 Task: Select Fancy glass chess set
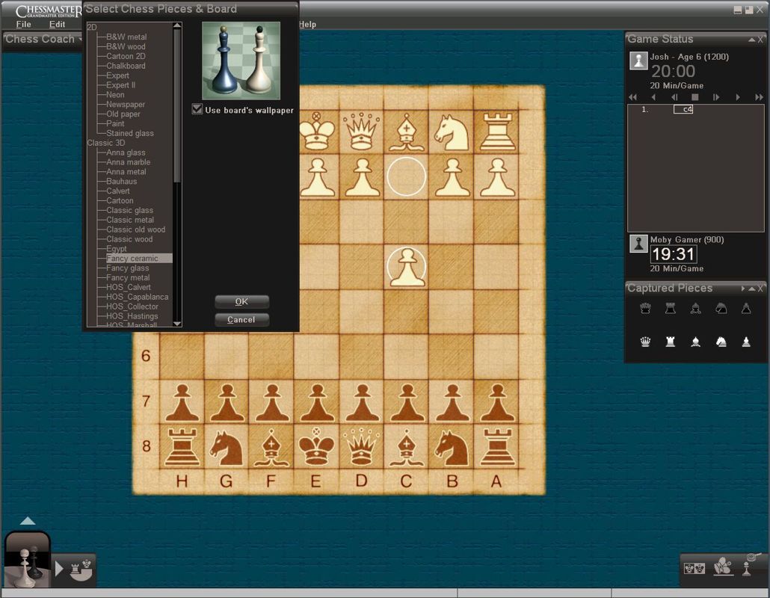click(128, 268)
